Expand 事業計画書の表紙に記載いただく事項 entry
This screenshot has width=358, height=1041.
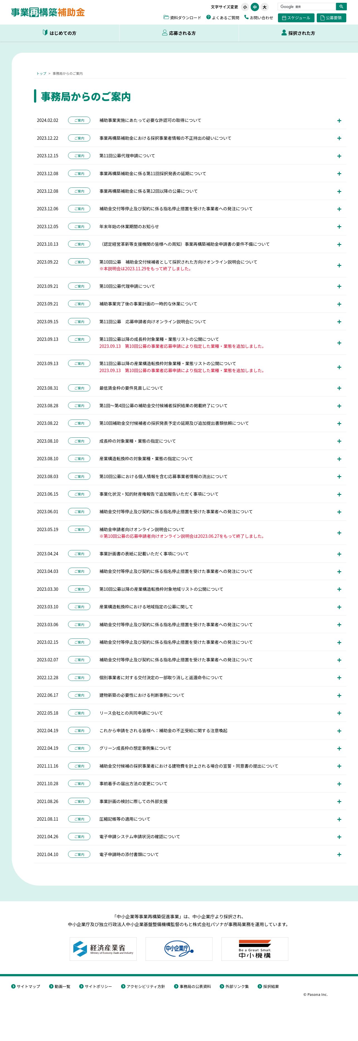click(339, 554)
